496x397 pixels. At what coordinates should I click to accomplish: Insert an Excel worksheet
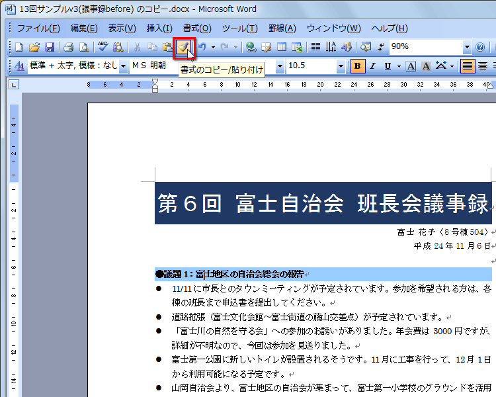297,48
